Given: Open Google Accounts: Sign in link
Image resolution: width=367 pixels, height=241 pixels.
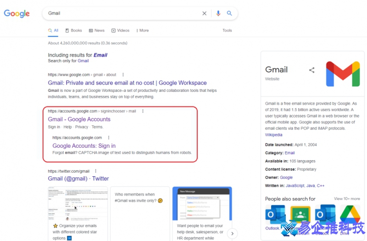Looking at the screenshot, I should pyautogui.click(x=84, y=146).
